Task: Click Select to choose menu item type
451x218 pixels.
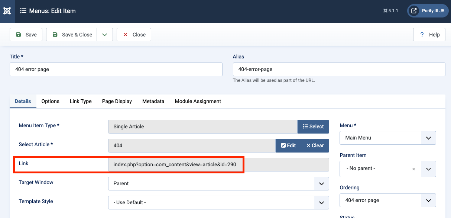Action: point(313,126)
